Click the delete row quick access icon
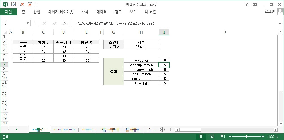This screenshot has width=284, height=140. coord(22,4)
